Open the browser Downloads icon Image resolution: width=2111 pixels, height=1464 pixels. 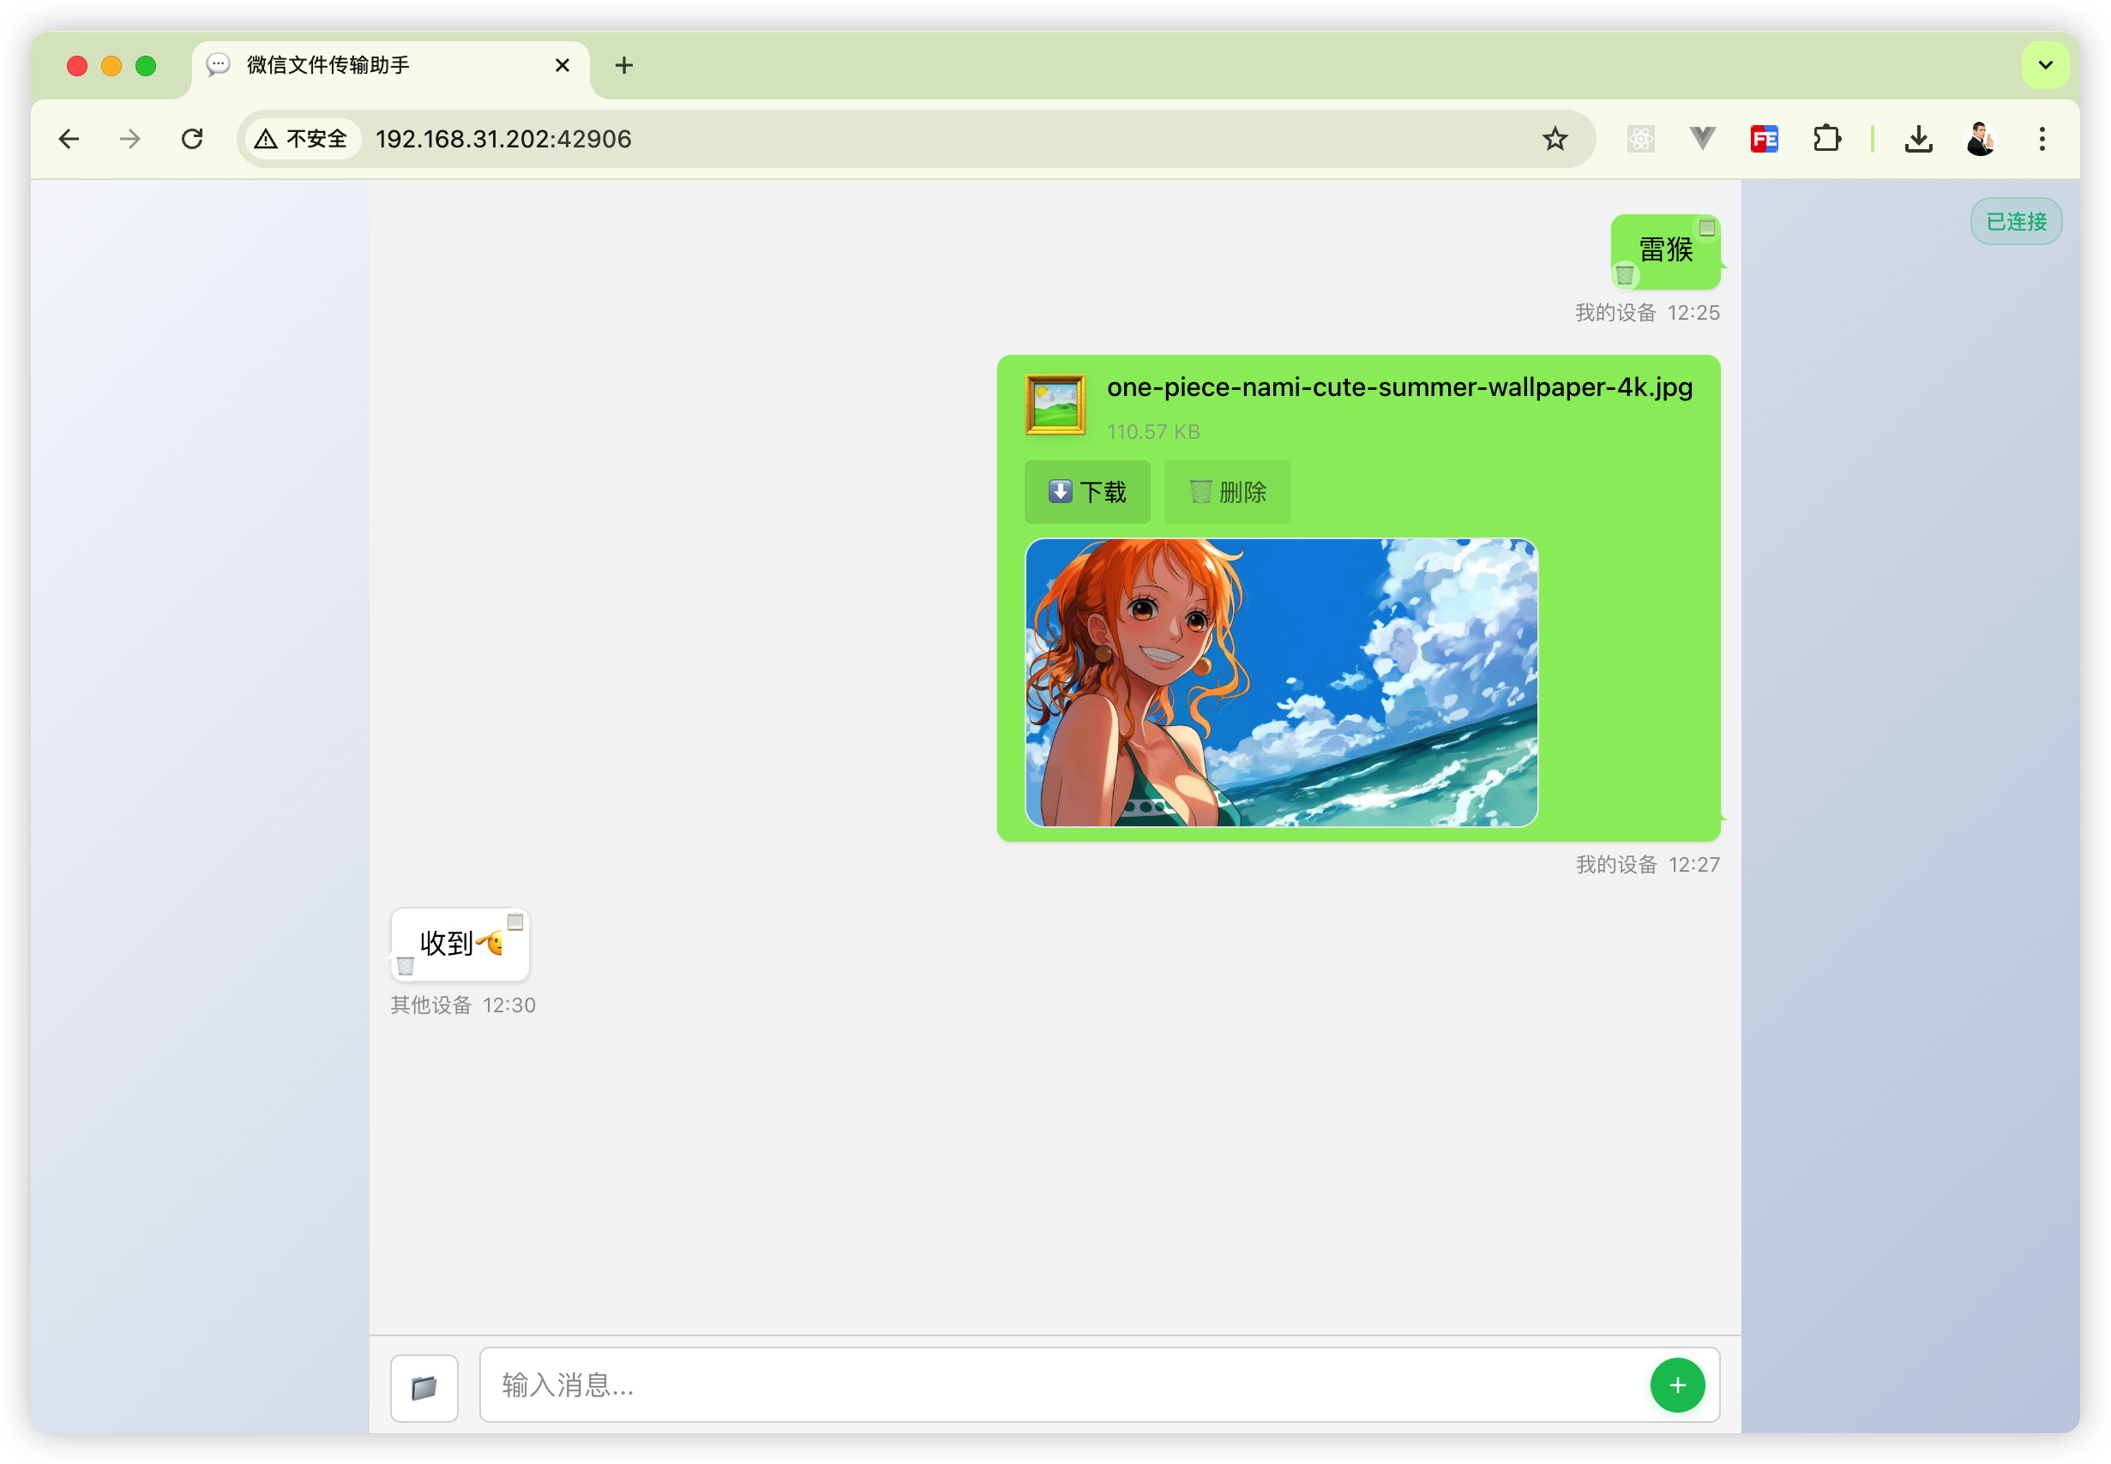1918,140
